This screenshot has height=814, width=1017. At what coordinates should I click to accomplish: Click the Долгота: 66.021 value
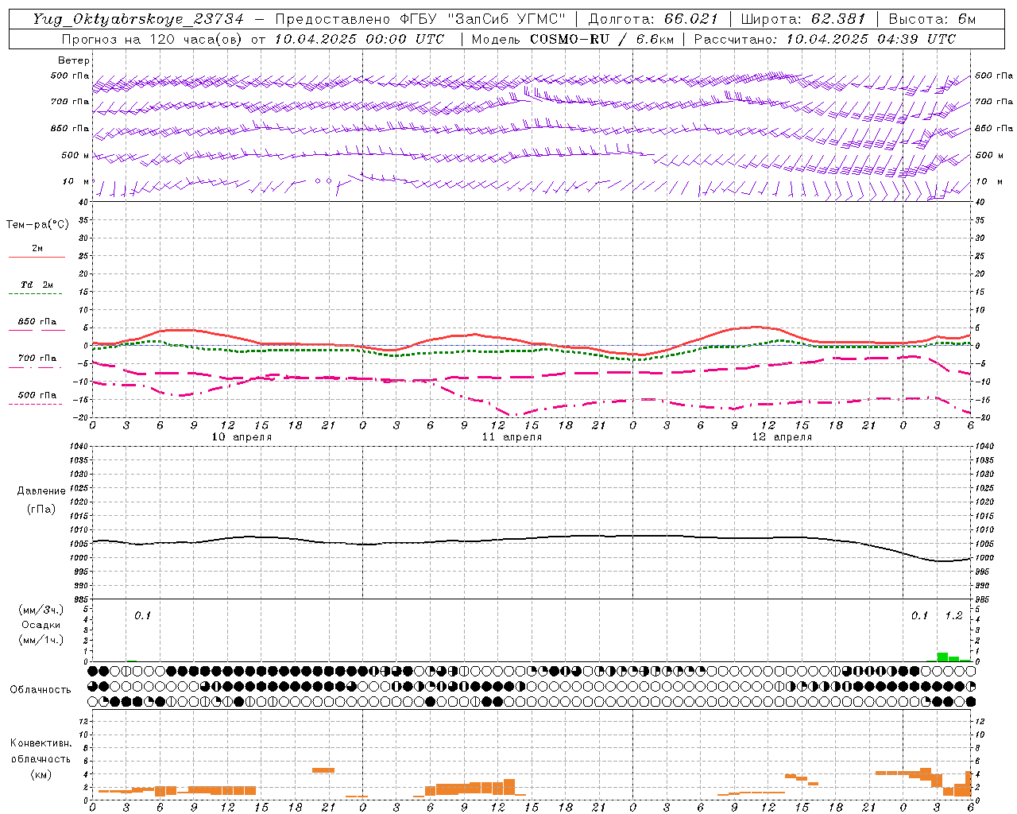(653, 19)
